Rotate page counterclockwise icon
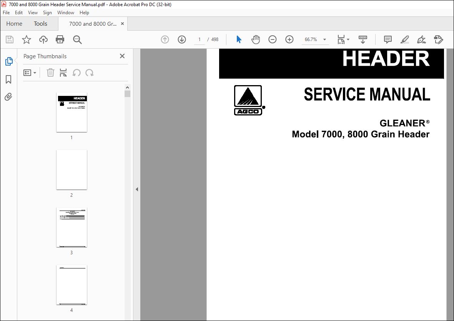 pyautogui.click(x=76, y=72)
